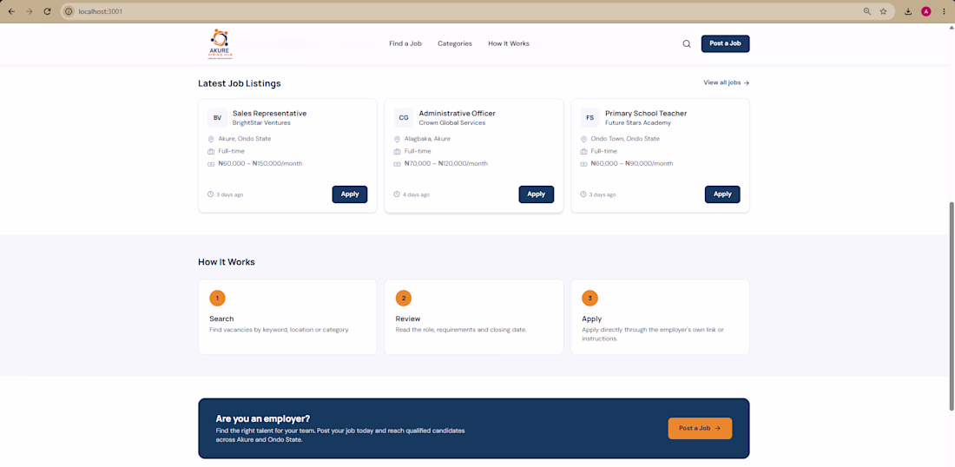The image size is (955, 467).
Task: Click the orange step 2 circle
Action: (403, 298)
